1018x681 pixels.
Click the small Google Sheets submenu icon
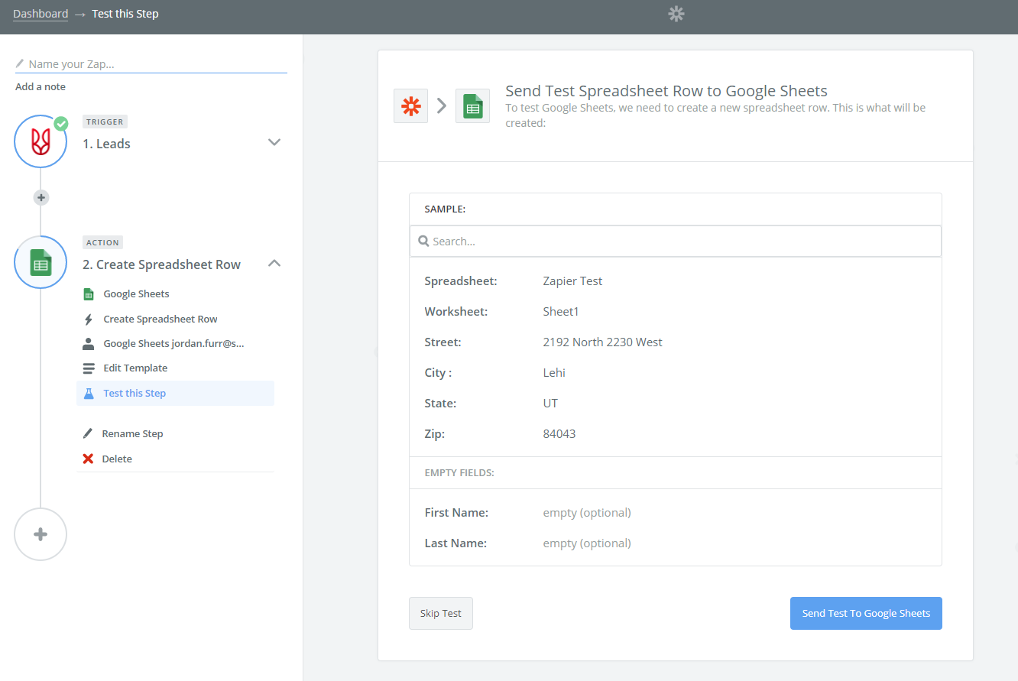(89, 294)
